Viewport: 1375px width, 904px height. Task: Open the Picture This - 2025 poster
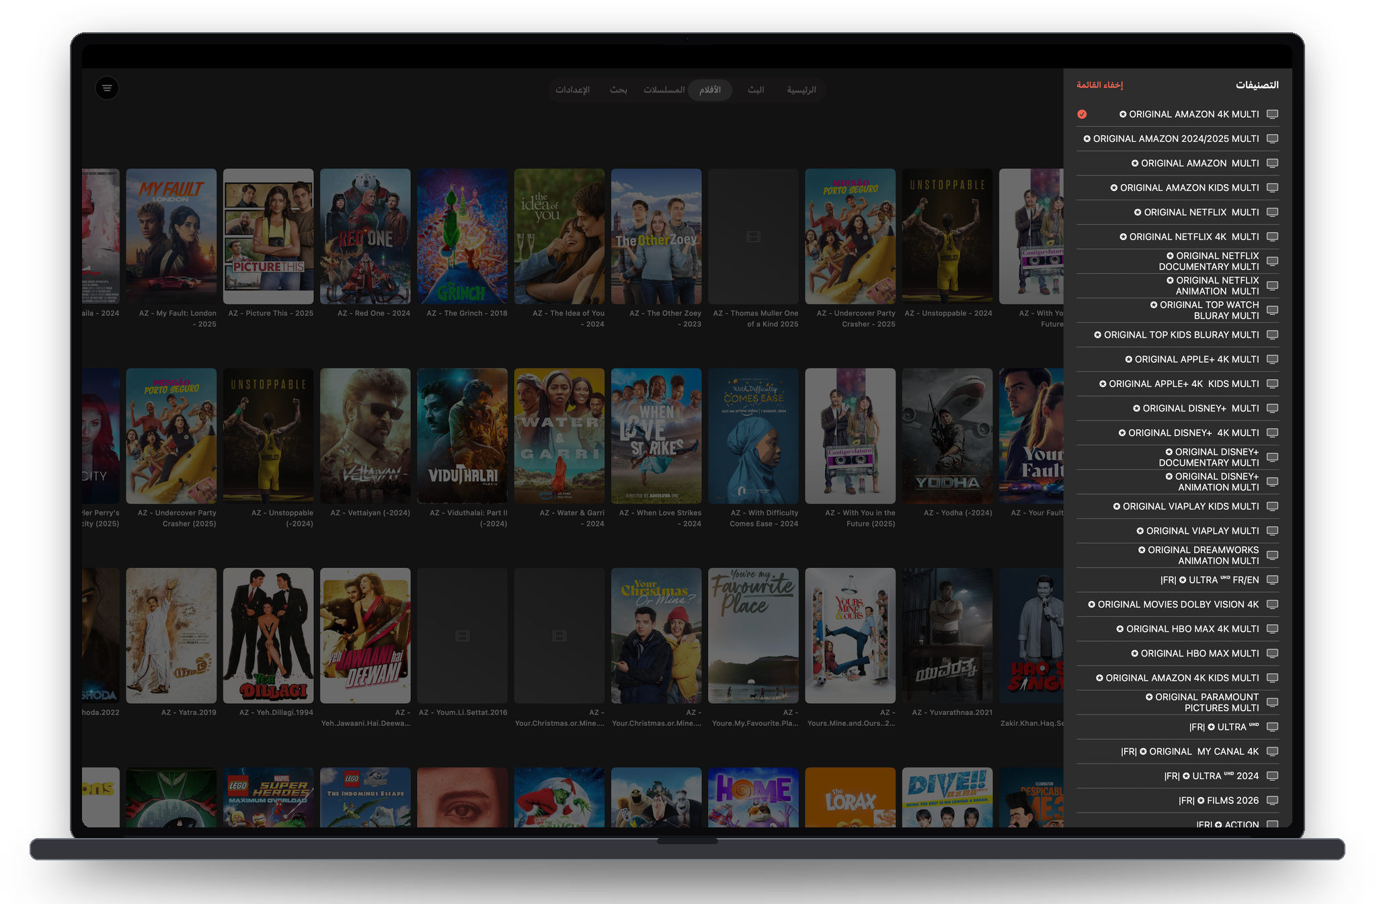point(268,236)
